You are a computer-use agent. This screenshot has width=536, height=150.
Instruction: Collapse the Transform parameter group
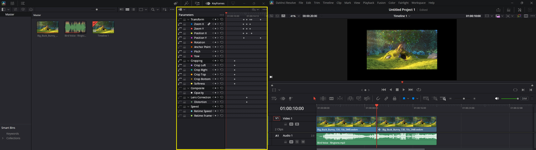click(188, 20)
